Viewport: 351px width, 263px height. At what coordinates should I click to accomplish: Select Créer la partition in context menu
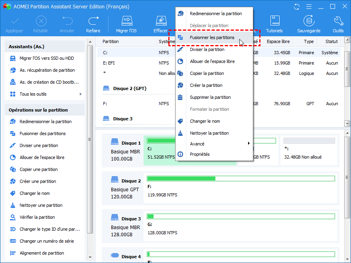214,85
